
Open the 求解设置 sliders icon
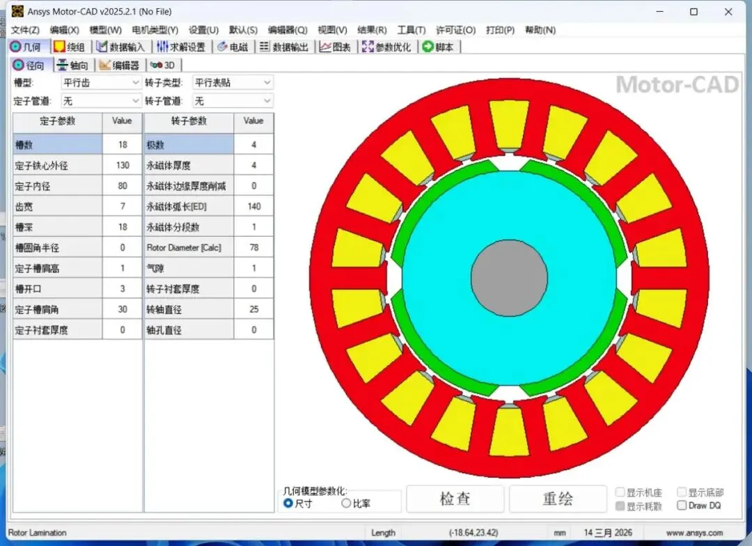(x=162, y=47)
